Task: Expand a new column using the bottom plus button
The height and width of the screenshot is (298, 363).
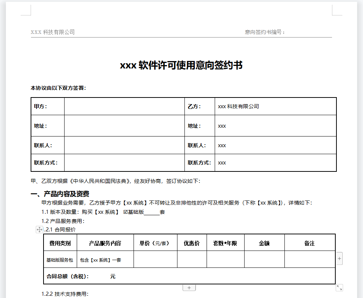Action: click(x=189, y=287)
